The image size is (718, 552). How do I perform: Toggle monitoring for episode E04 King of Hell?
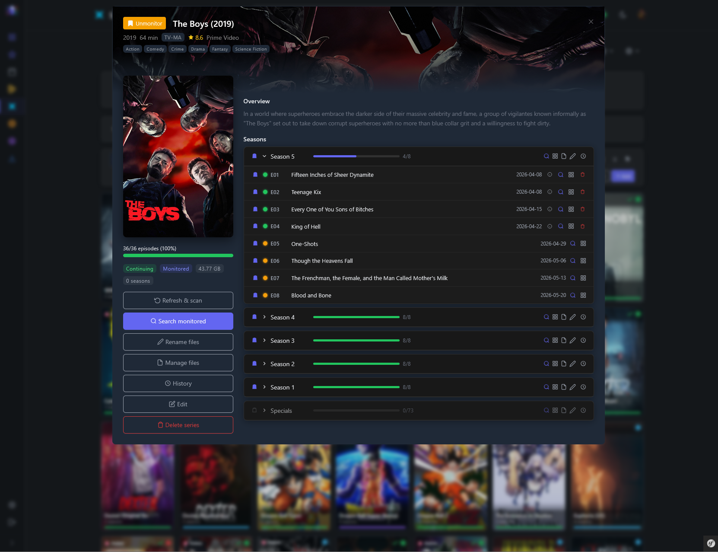pyautogui.click(x=255, y=226)
